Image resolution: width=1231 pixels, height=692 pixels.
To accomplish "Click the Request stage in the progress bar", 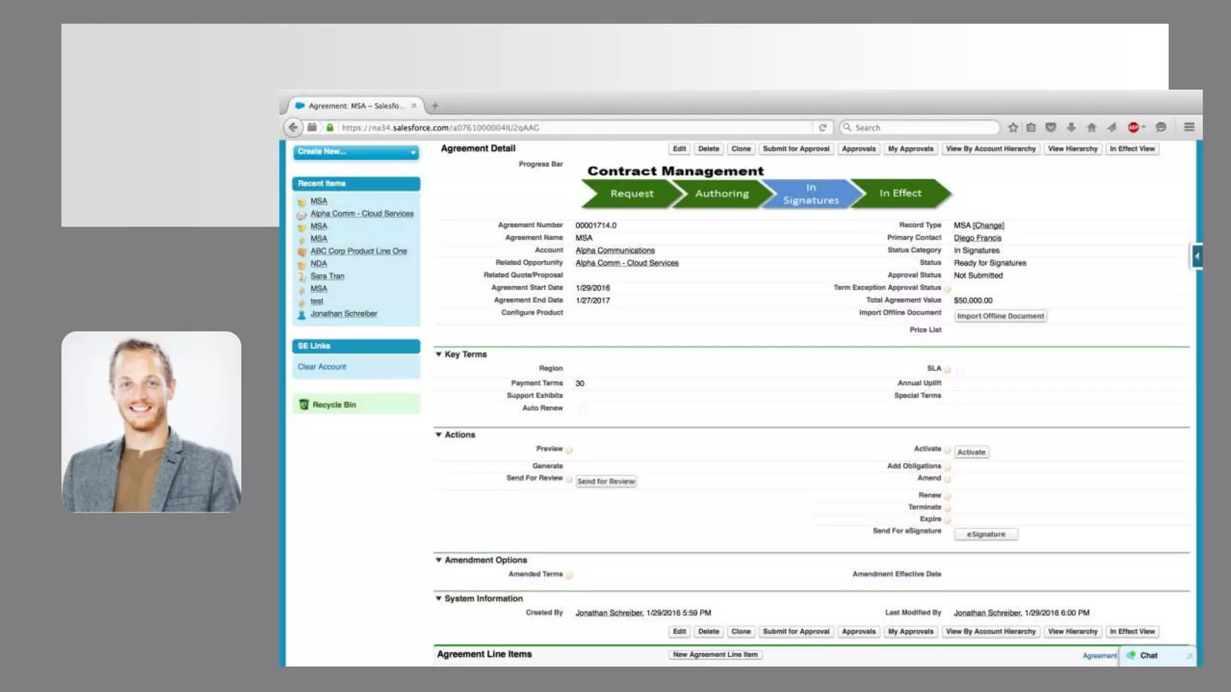I will 631,193.
